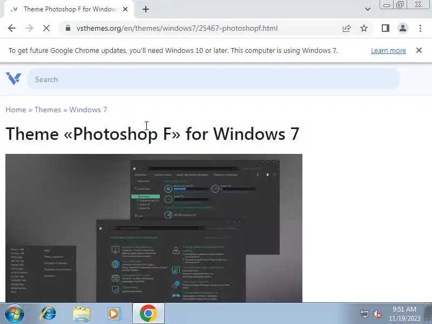Viewport: 432px width, 324px height.
Task: Open Windows Explorer folder on taskbar
Action: (82, 314)
